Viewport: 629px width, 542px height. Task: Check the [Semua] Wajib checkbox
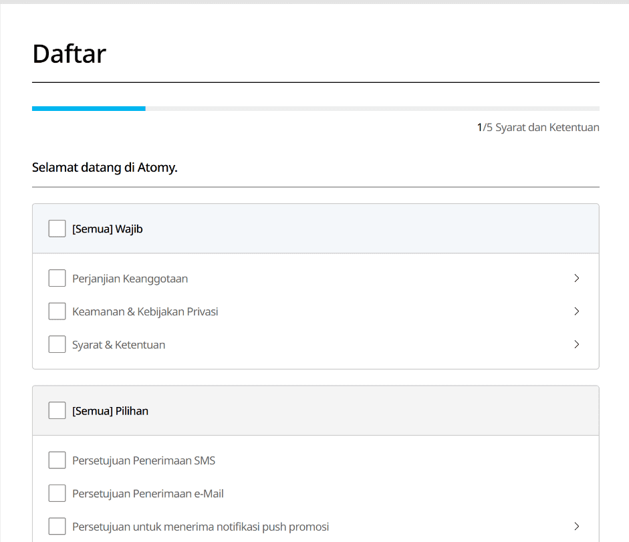click(57, 229)
